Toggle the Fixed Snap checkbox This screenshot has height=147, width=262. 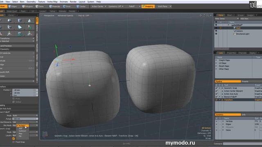pyautogui.click(x=14, y=142)
